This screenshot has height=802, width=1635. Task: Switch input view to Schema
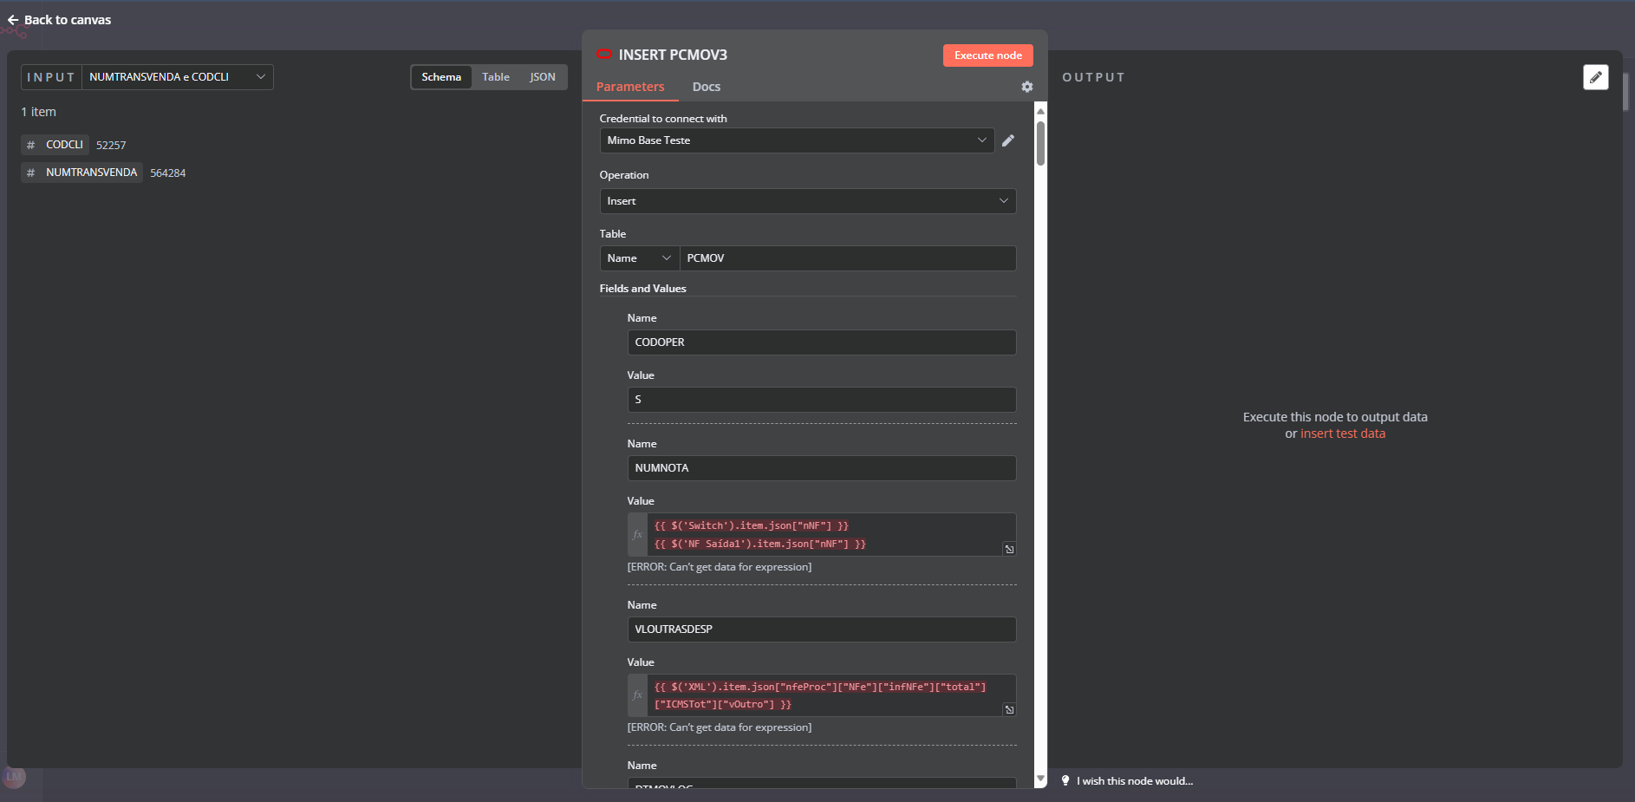[x=441, y=77]
